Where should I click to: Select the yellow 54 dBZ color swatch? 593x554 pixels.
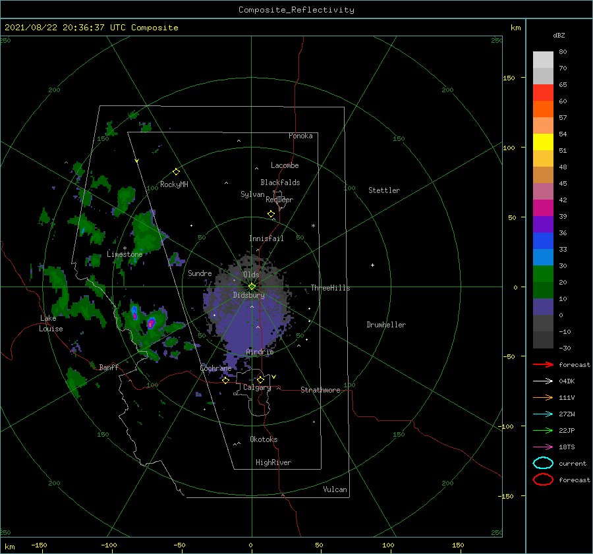[x=543, y=142]
